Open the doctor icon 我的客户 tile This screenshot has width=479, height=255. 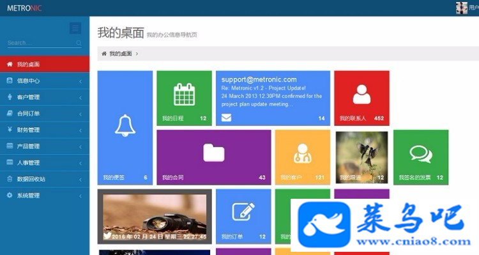303,157
